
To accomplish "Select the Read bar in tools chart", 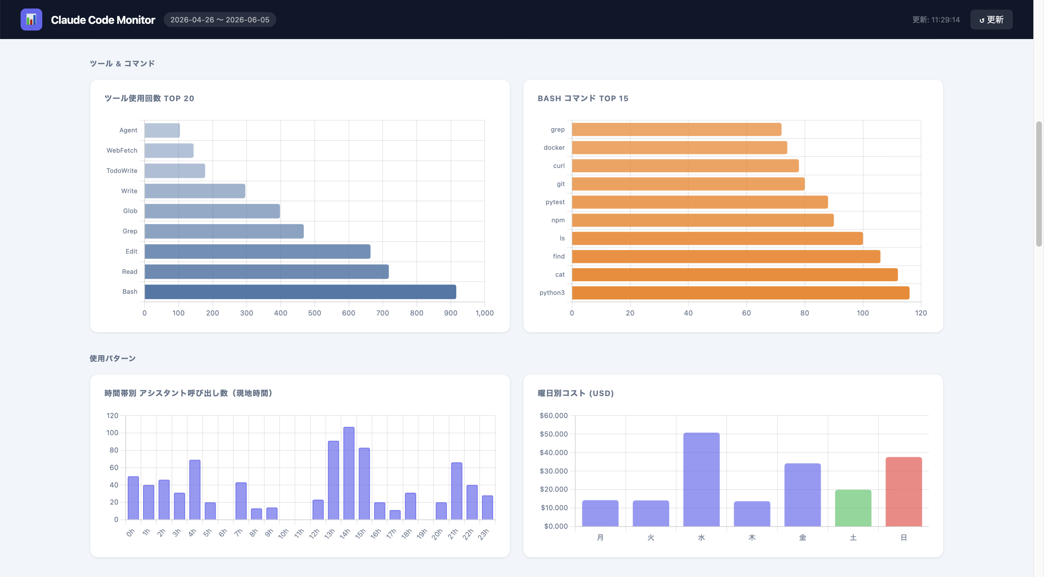I will point(267,272).
